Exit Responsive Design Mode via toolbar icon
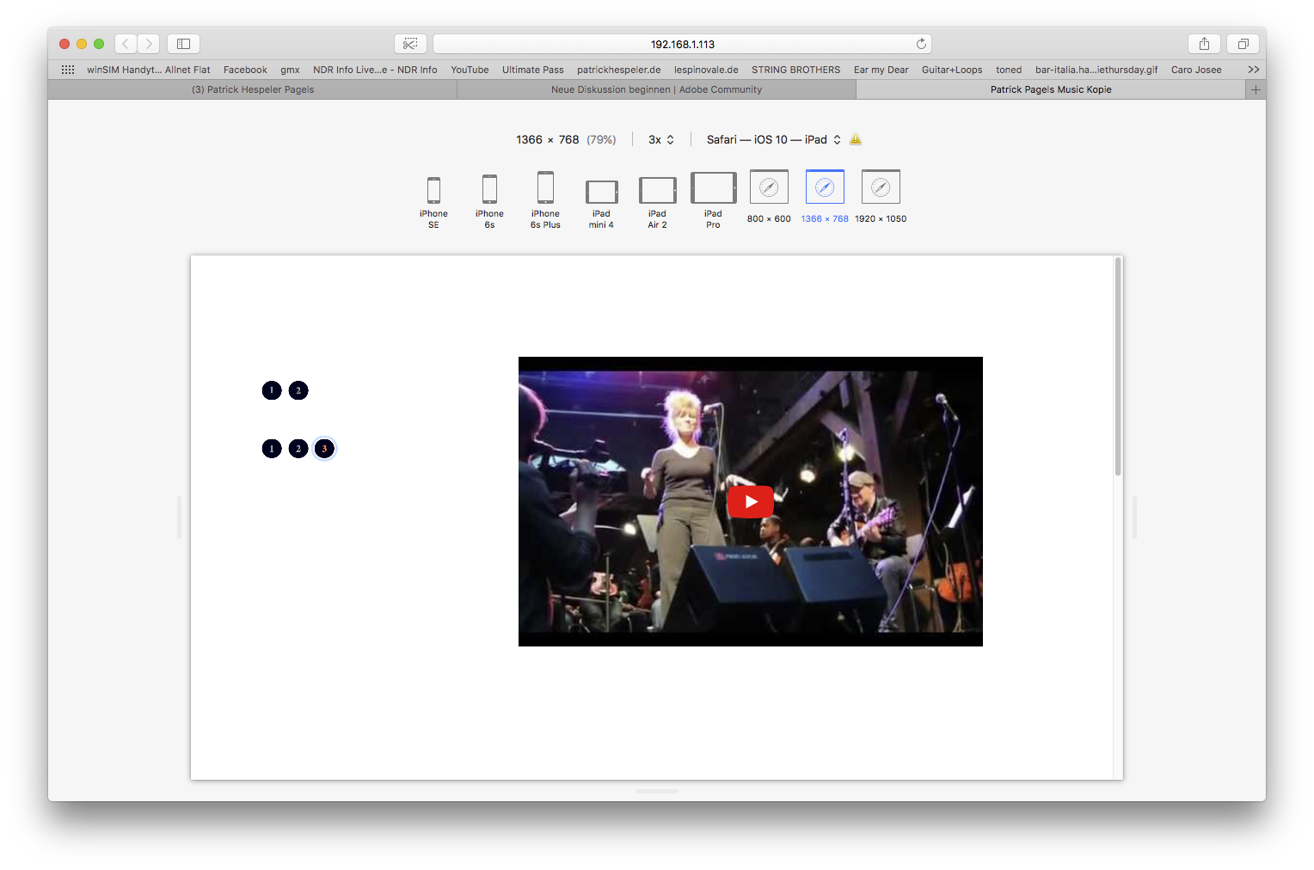This screenshot has height=870, width=1314. [410, 44]
